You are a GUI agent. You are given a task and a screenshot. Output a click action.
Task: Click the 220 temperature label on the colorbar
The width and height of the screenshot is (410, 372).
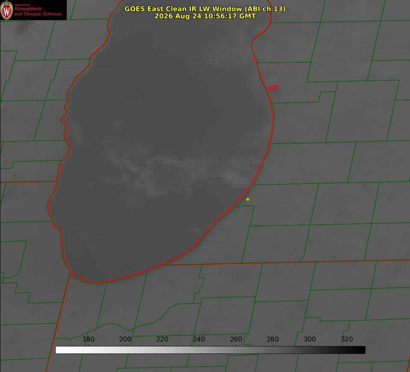tap(162, 339)
